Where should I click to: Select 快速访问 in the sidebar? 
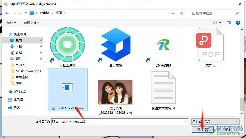pyautogui.click(x=20, y=34)
